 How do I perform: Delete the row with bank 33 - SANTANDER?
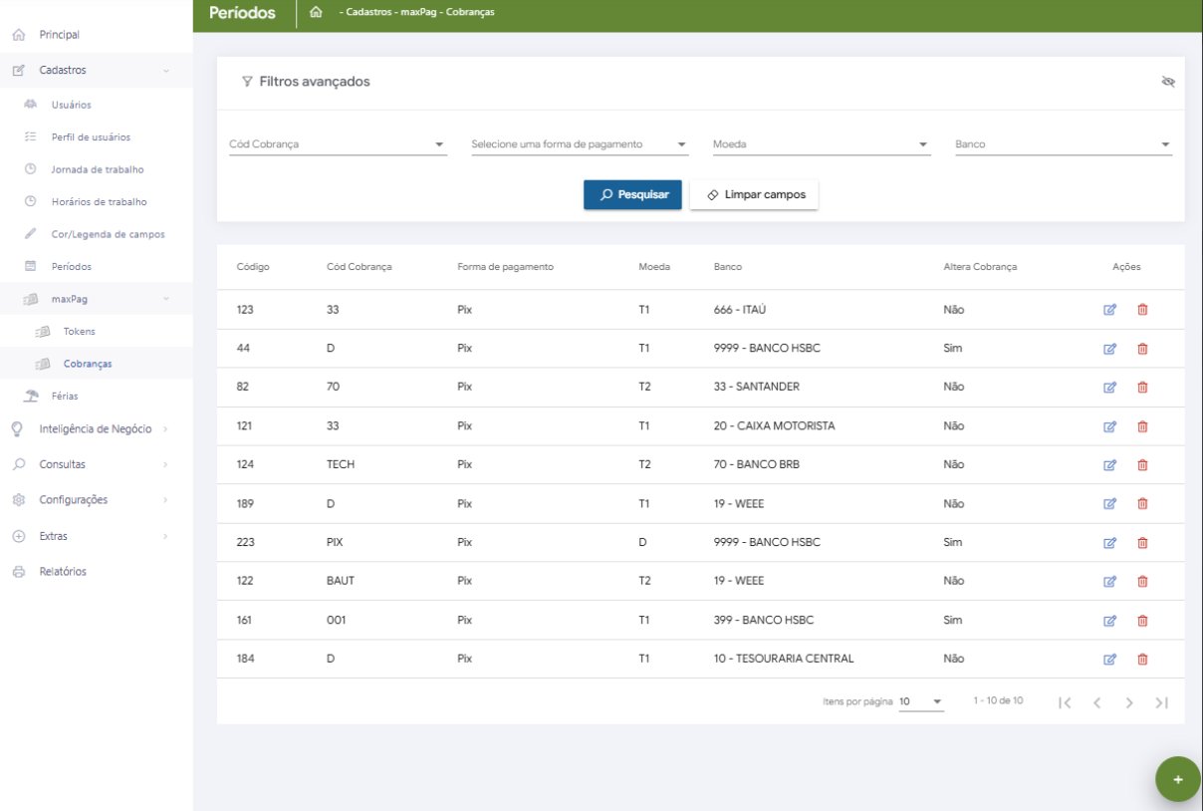tap(1142, 388)
